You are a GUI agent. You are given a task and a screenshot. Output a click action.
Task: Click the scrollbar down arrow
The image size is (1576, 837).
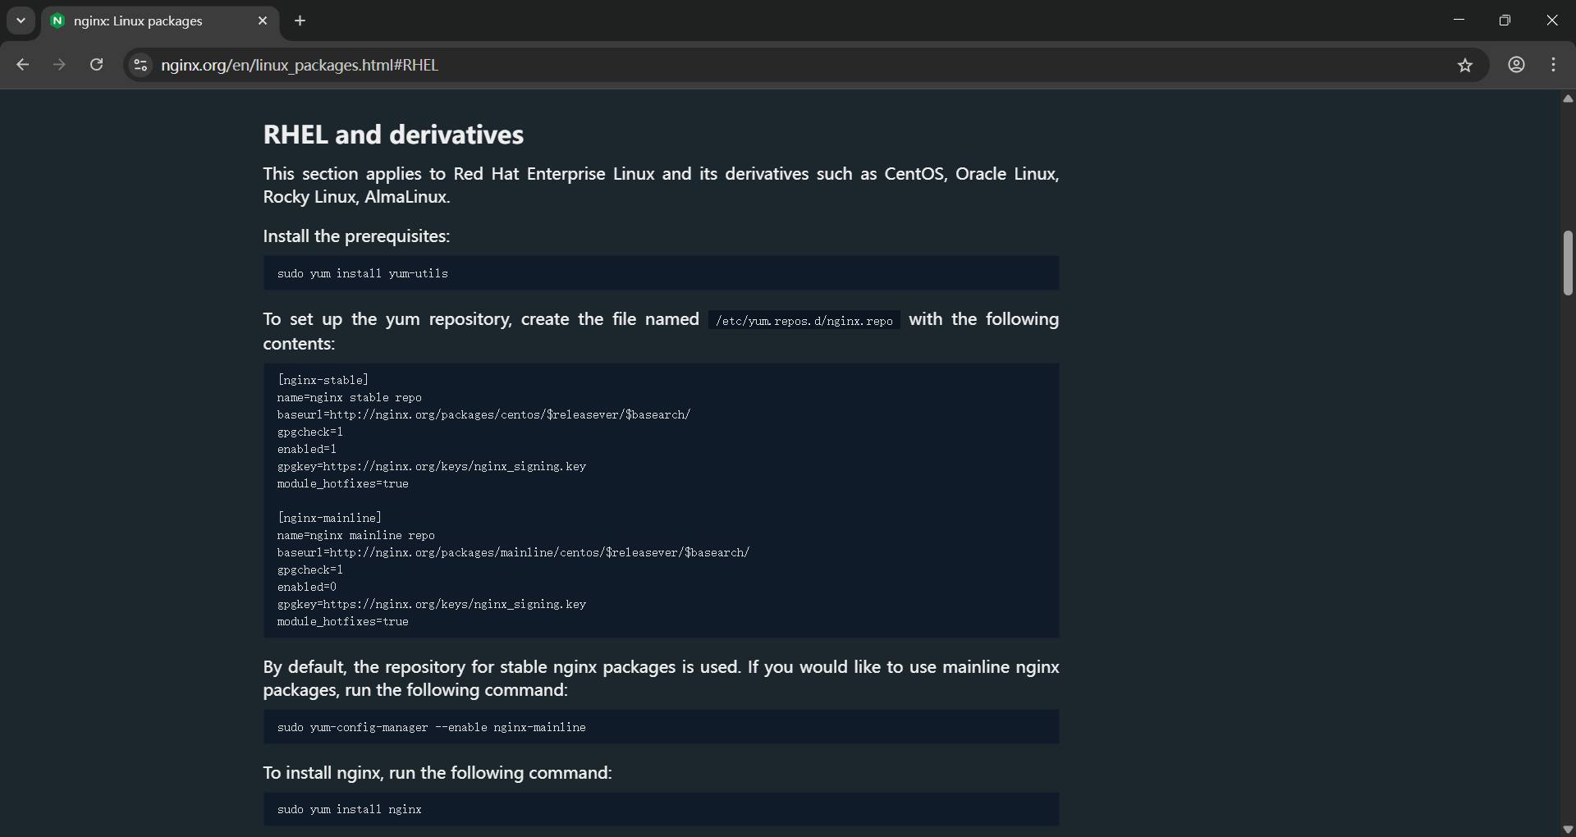pyautogui.click(x=1568, y=829)
